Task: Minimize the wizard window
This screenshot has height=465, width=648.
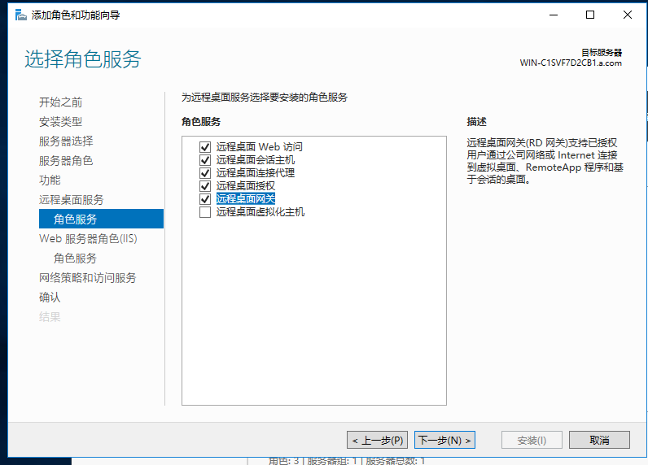Action: click(554, 15)
